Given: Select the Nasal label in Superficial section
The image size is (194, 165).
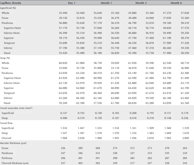Looking at the screenshot, I should (x=7, y=53).
